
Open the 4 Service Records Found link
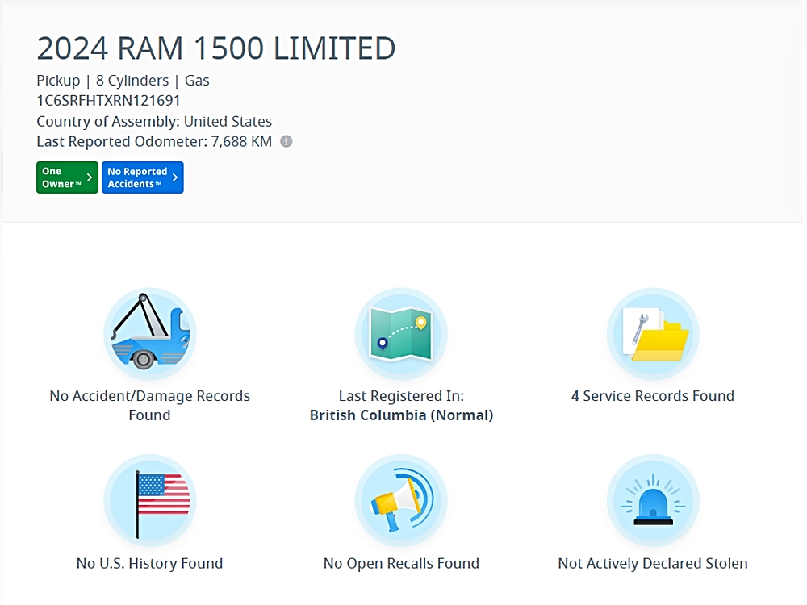[653, 396]
